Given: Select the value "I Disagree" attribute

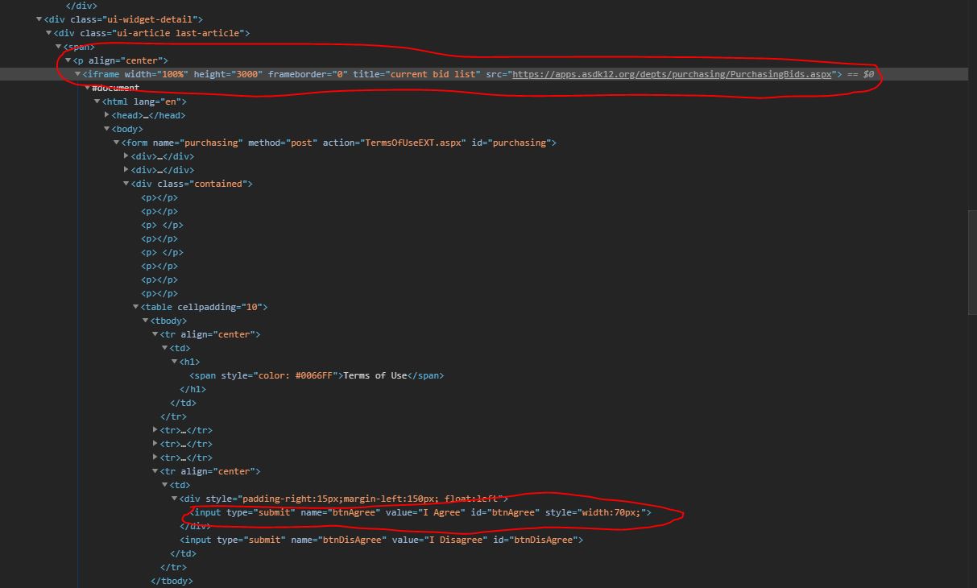Looking at the screenshot, I should [440, 540].
